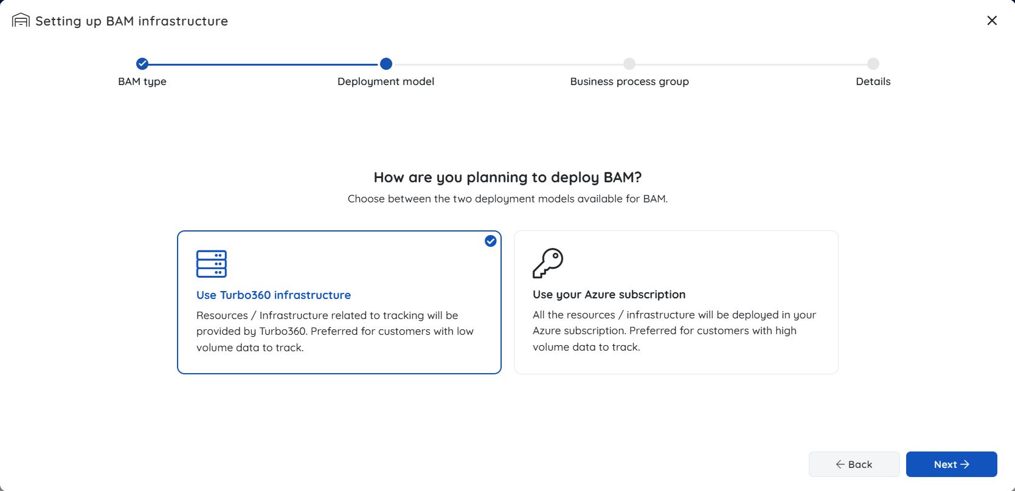Image resolution: width=1015 pixels, height=491 pixels.
Task: Go back to the previous step
Action: [x=854, y=464]
